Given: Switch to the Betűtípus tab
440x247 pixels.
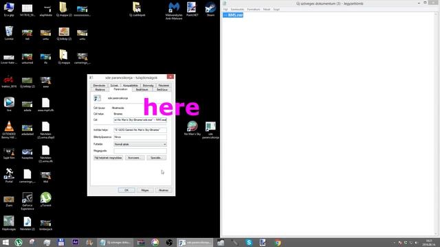Looking at the screenshot, I should tap(162, 90).
